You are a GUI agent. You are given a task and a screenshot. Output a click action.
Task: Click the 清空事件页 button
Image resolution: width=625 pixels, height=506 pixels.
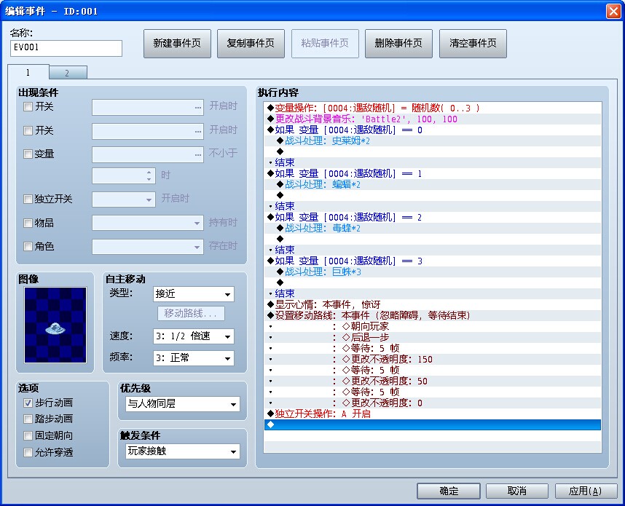click(x=473, y=44)
